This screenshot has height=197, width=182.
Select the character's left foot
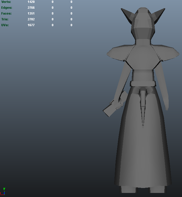[x=128, y=190]
